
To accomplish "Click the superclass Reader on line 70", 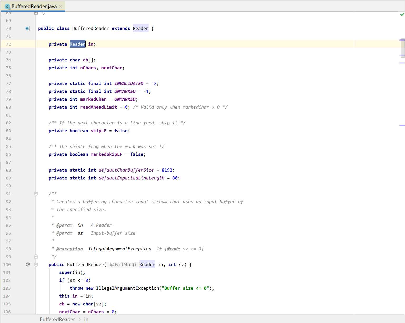I will [x=141, y=28].
